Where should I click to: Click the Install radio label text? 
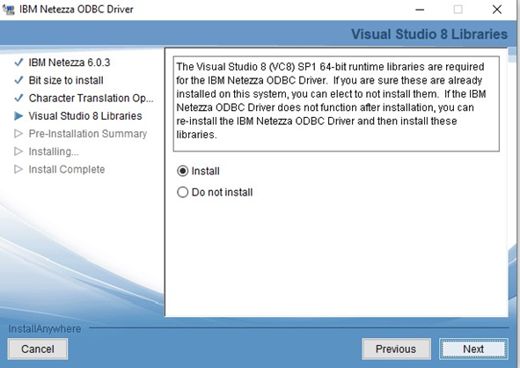click(206, 171)
